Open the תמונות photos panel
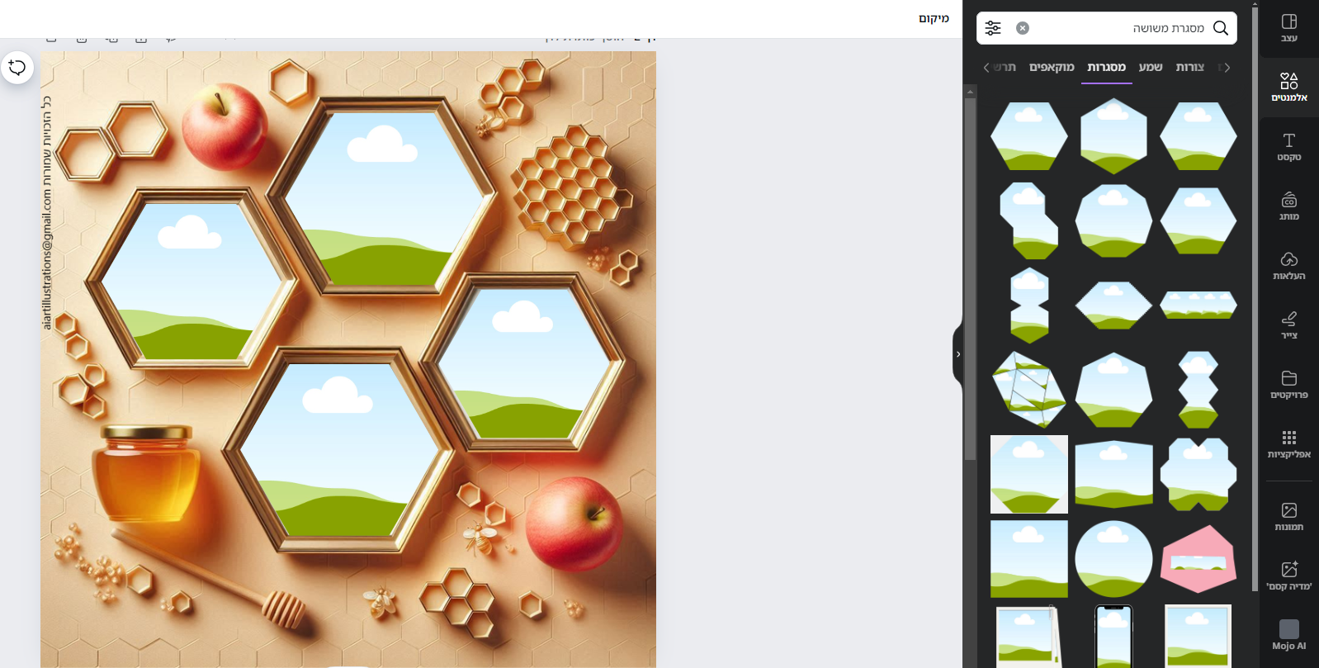Image resolution: width=1319 pixels, height=668 pixels. click(1288, 517)
